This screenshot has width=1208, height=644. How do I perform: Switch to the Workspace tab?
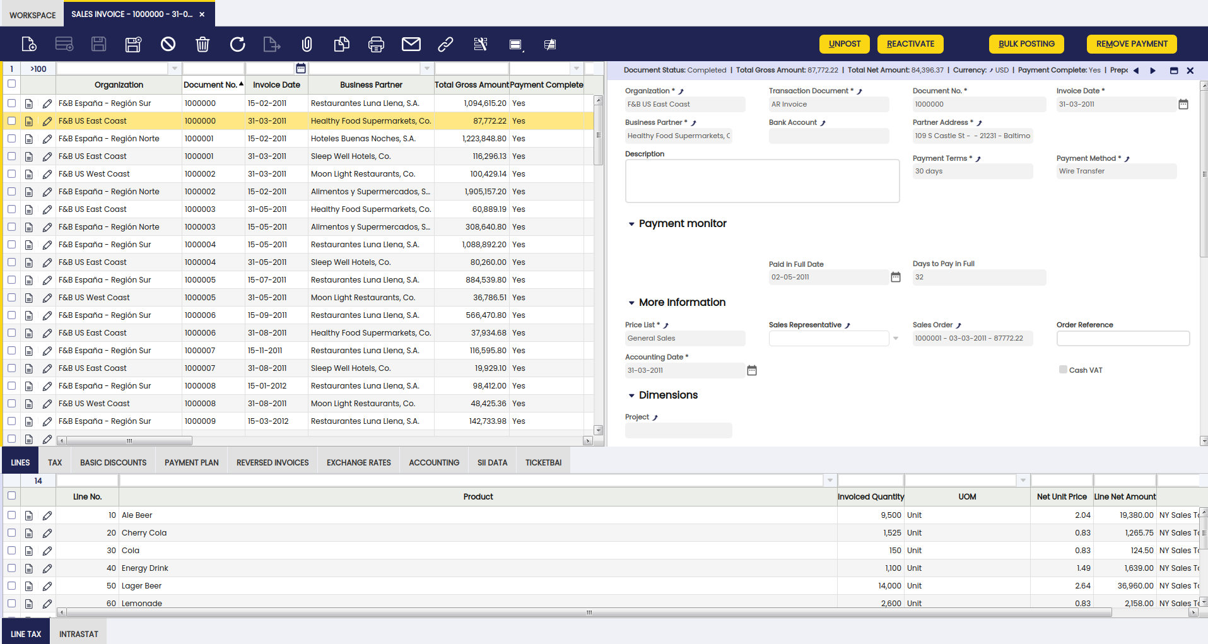tap(33, 15)
